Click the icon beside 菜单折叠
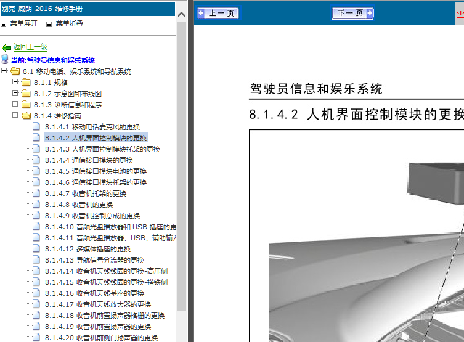Viewport: 464px width, 342px height. (49, 24)
